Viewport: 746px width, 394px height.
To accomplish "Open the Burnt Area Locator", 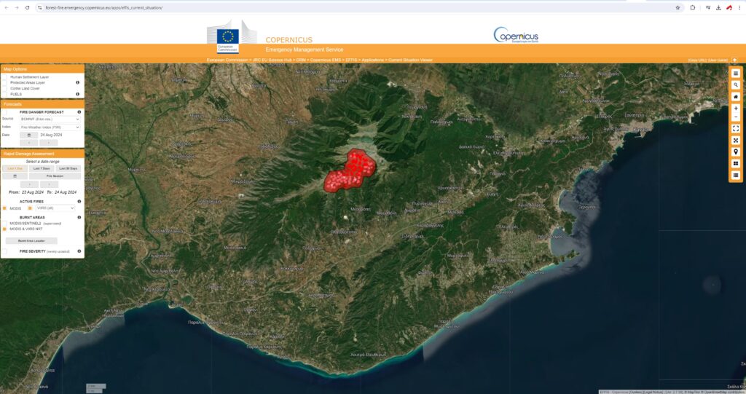I will click(x=31, y=241).
